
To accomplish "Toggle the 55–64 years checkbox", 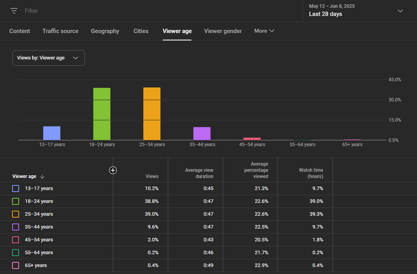I will (16, 253).
